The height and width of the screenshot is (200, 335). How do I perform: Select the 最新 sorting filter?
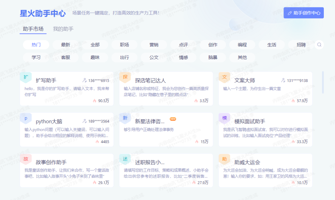(x=65, y=45)
